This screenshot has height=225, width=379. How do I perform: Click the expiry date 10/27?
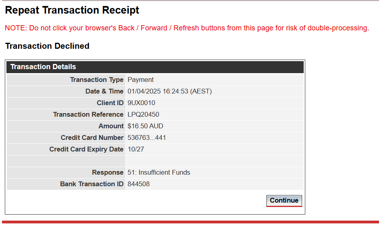[x=135, y=149]
